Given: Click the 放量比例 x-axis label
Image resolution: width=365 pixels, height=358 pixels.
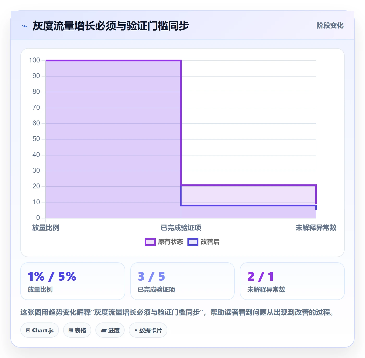Looking at the screenshot, I should [46, 228].
